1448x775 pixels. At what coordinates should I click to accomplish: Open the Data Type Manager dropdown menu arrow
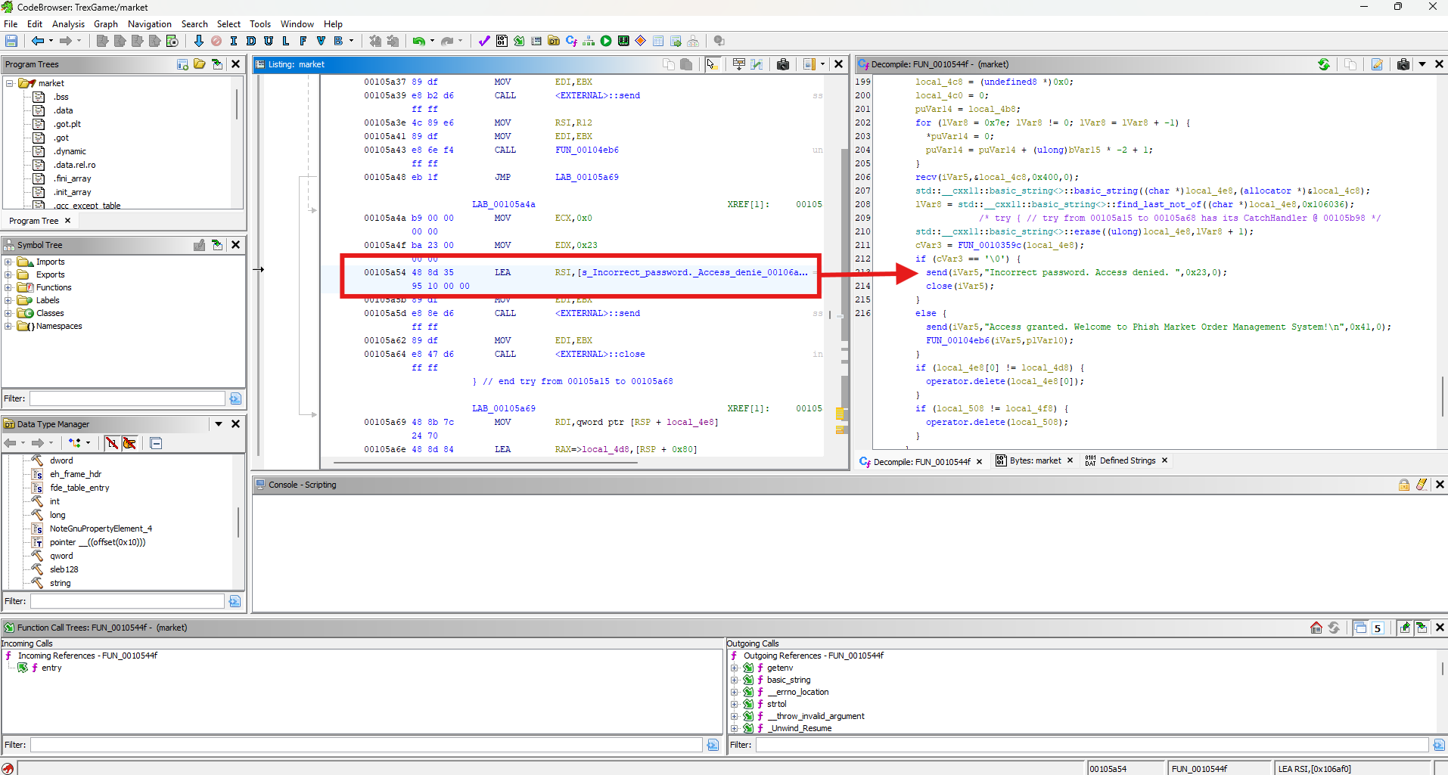219,424
